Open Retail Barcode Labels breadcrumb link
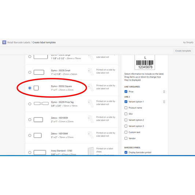Image resolution: width=195 pixels, height=195 pixels. coord(19,42)
